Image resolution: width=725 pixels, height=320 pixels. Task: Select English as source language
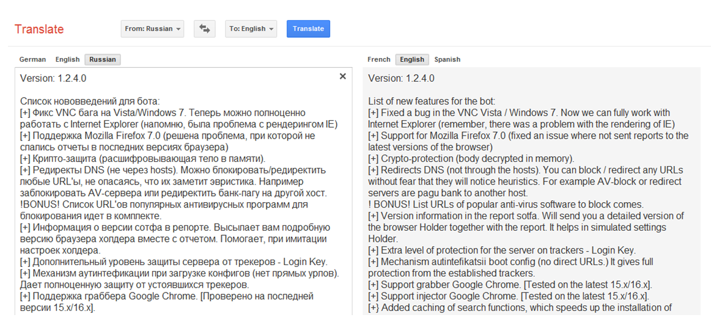click(67, 60)
